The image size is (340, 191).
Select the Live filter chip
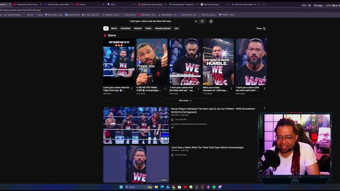click(176, 28)
